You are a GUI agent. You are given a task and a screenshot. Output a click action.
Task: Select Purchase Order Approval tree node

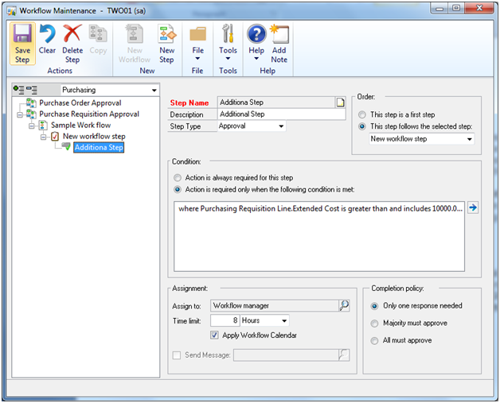80,103
